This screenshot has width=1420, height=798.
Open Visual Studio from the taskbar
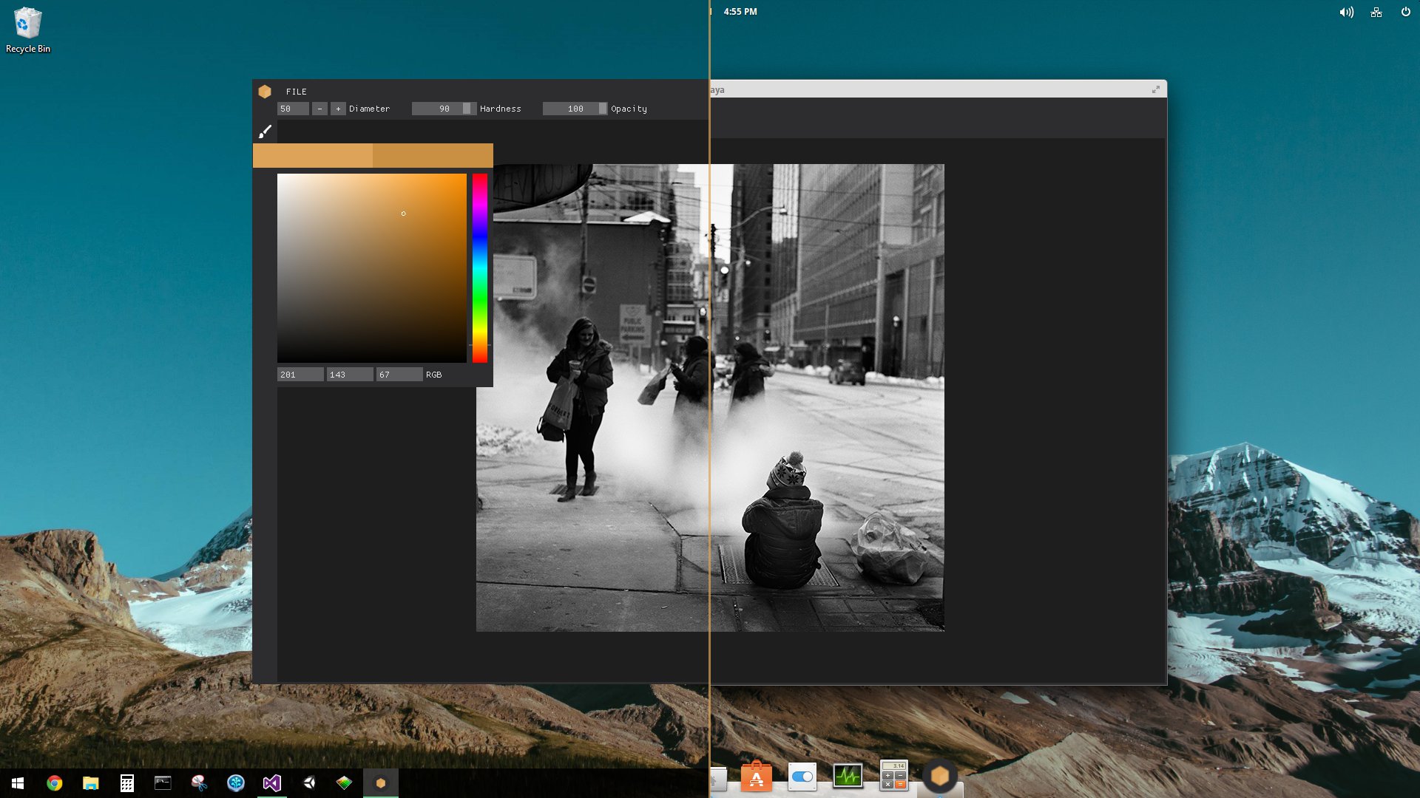coord(272,782)
